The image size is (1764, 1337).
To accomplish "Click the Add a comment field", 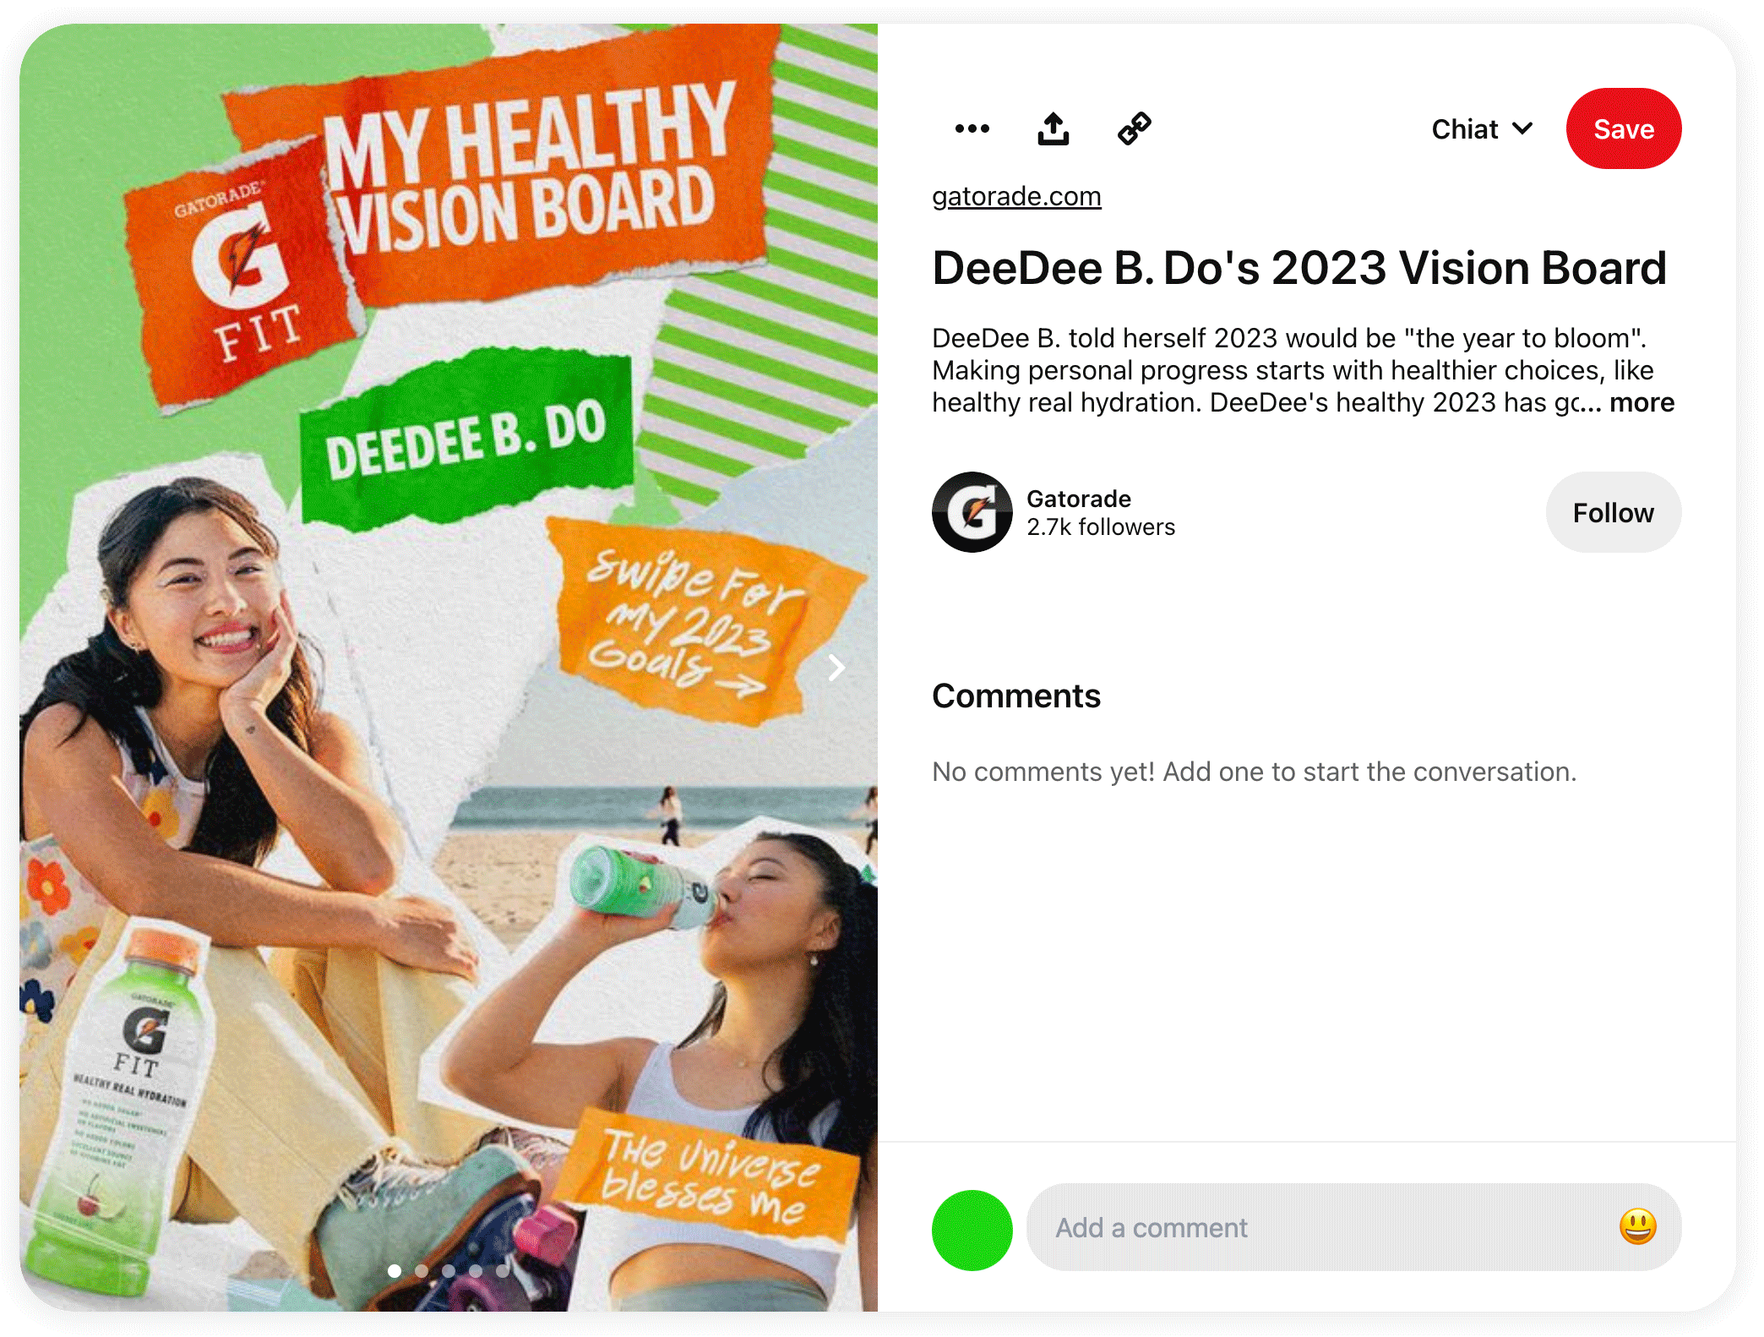I will [x=1353, y=1227].
